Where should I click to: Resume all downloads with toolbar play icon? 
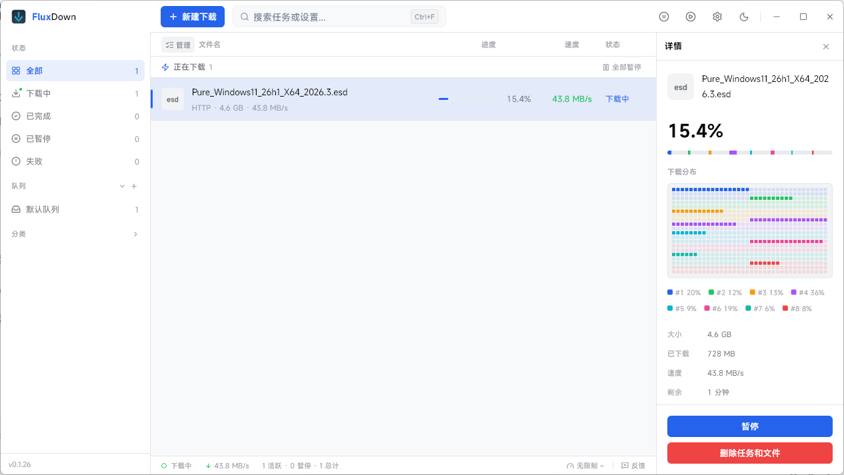(690, 17)
